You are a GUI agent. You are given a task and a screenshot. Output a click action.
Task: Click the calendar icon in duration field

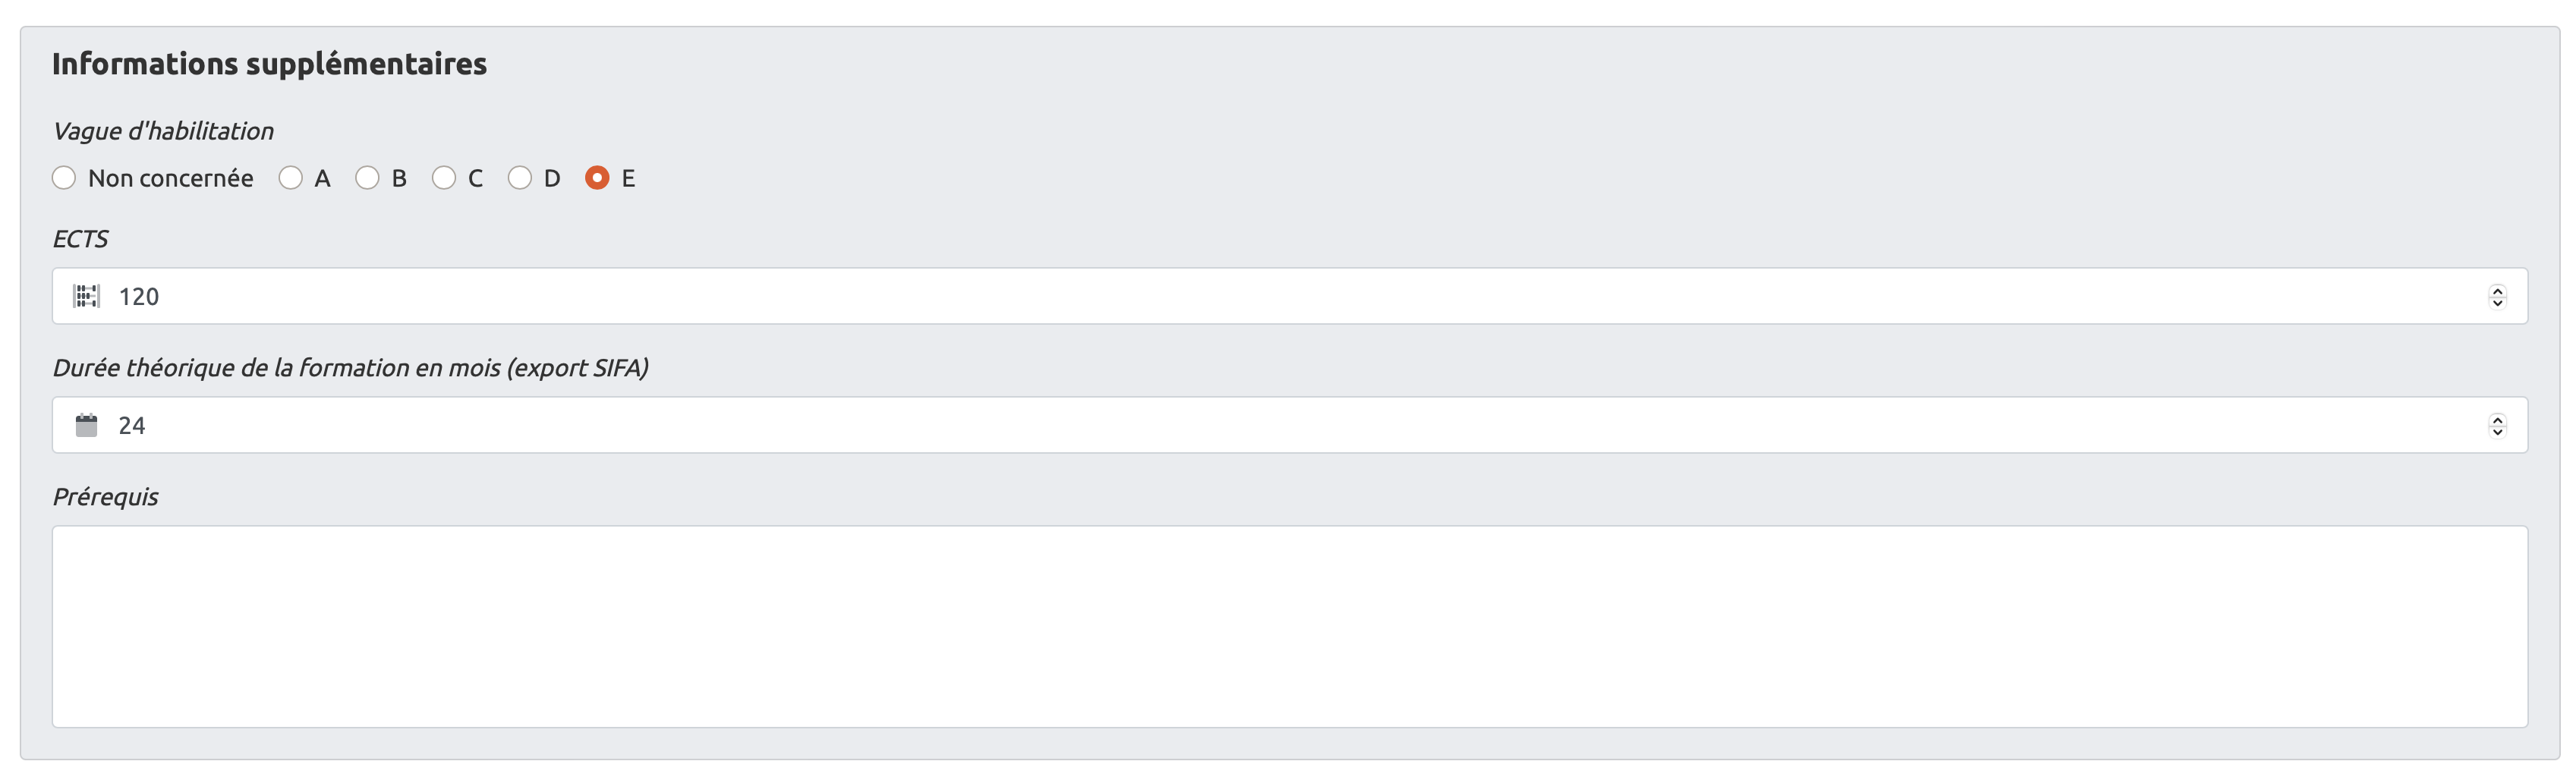coord(87,425)
